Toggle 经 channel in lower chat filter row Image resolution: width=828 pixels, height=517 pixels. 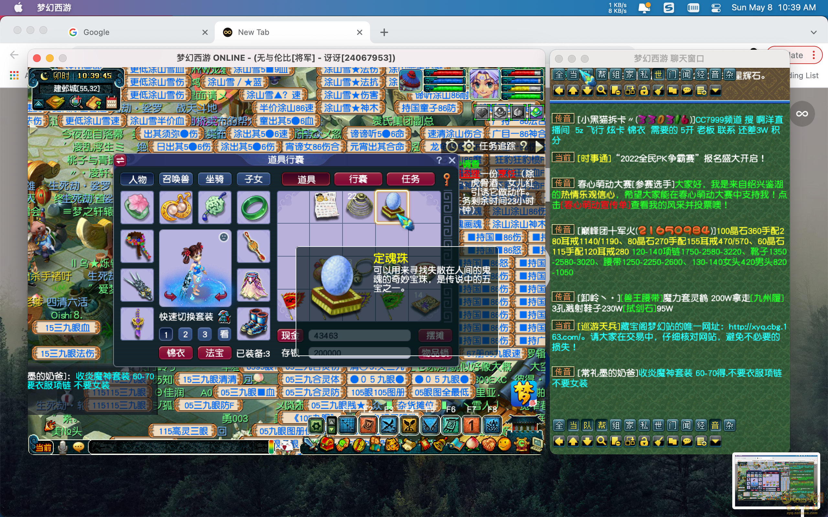[701, 425]
